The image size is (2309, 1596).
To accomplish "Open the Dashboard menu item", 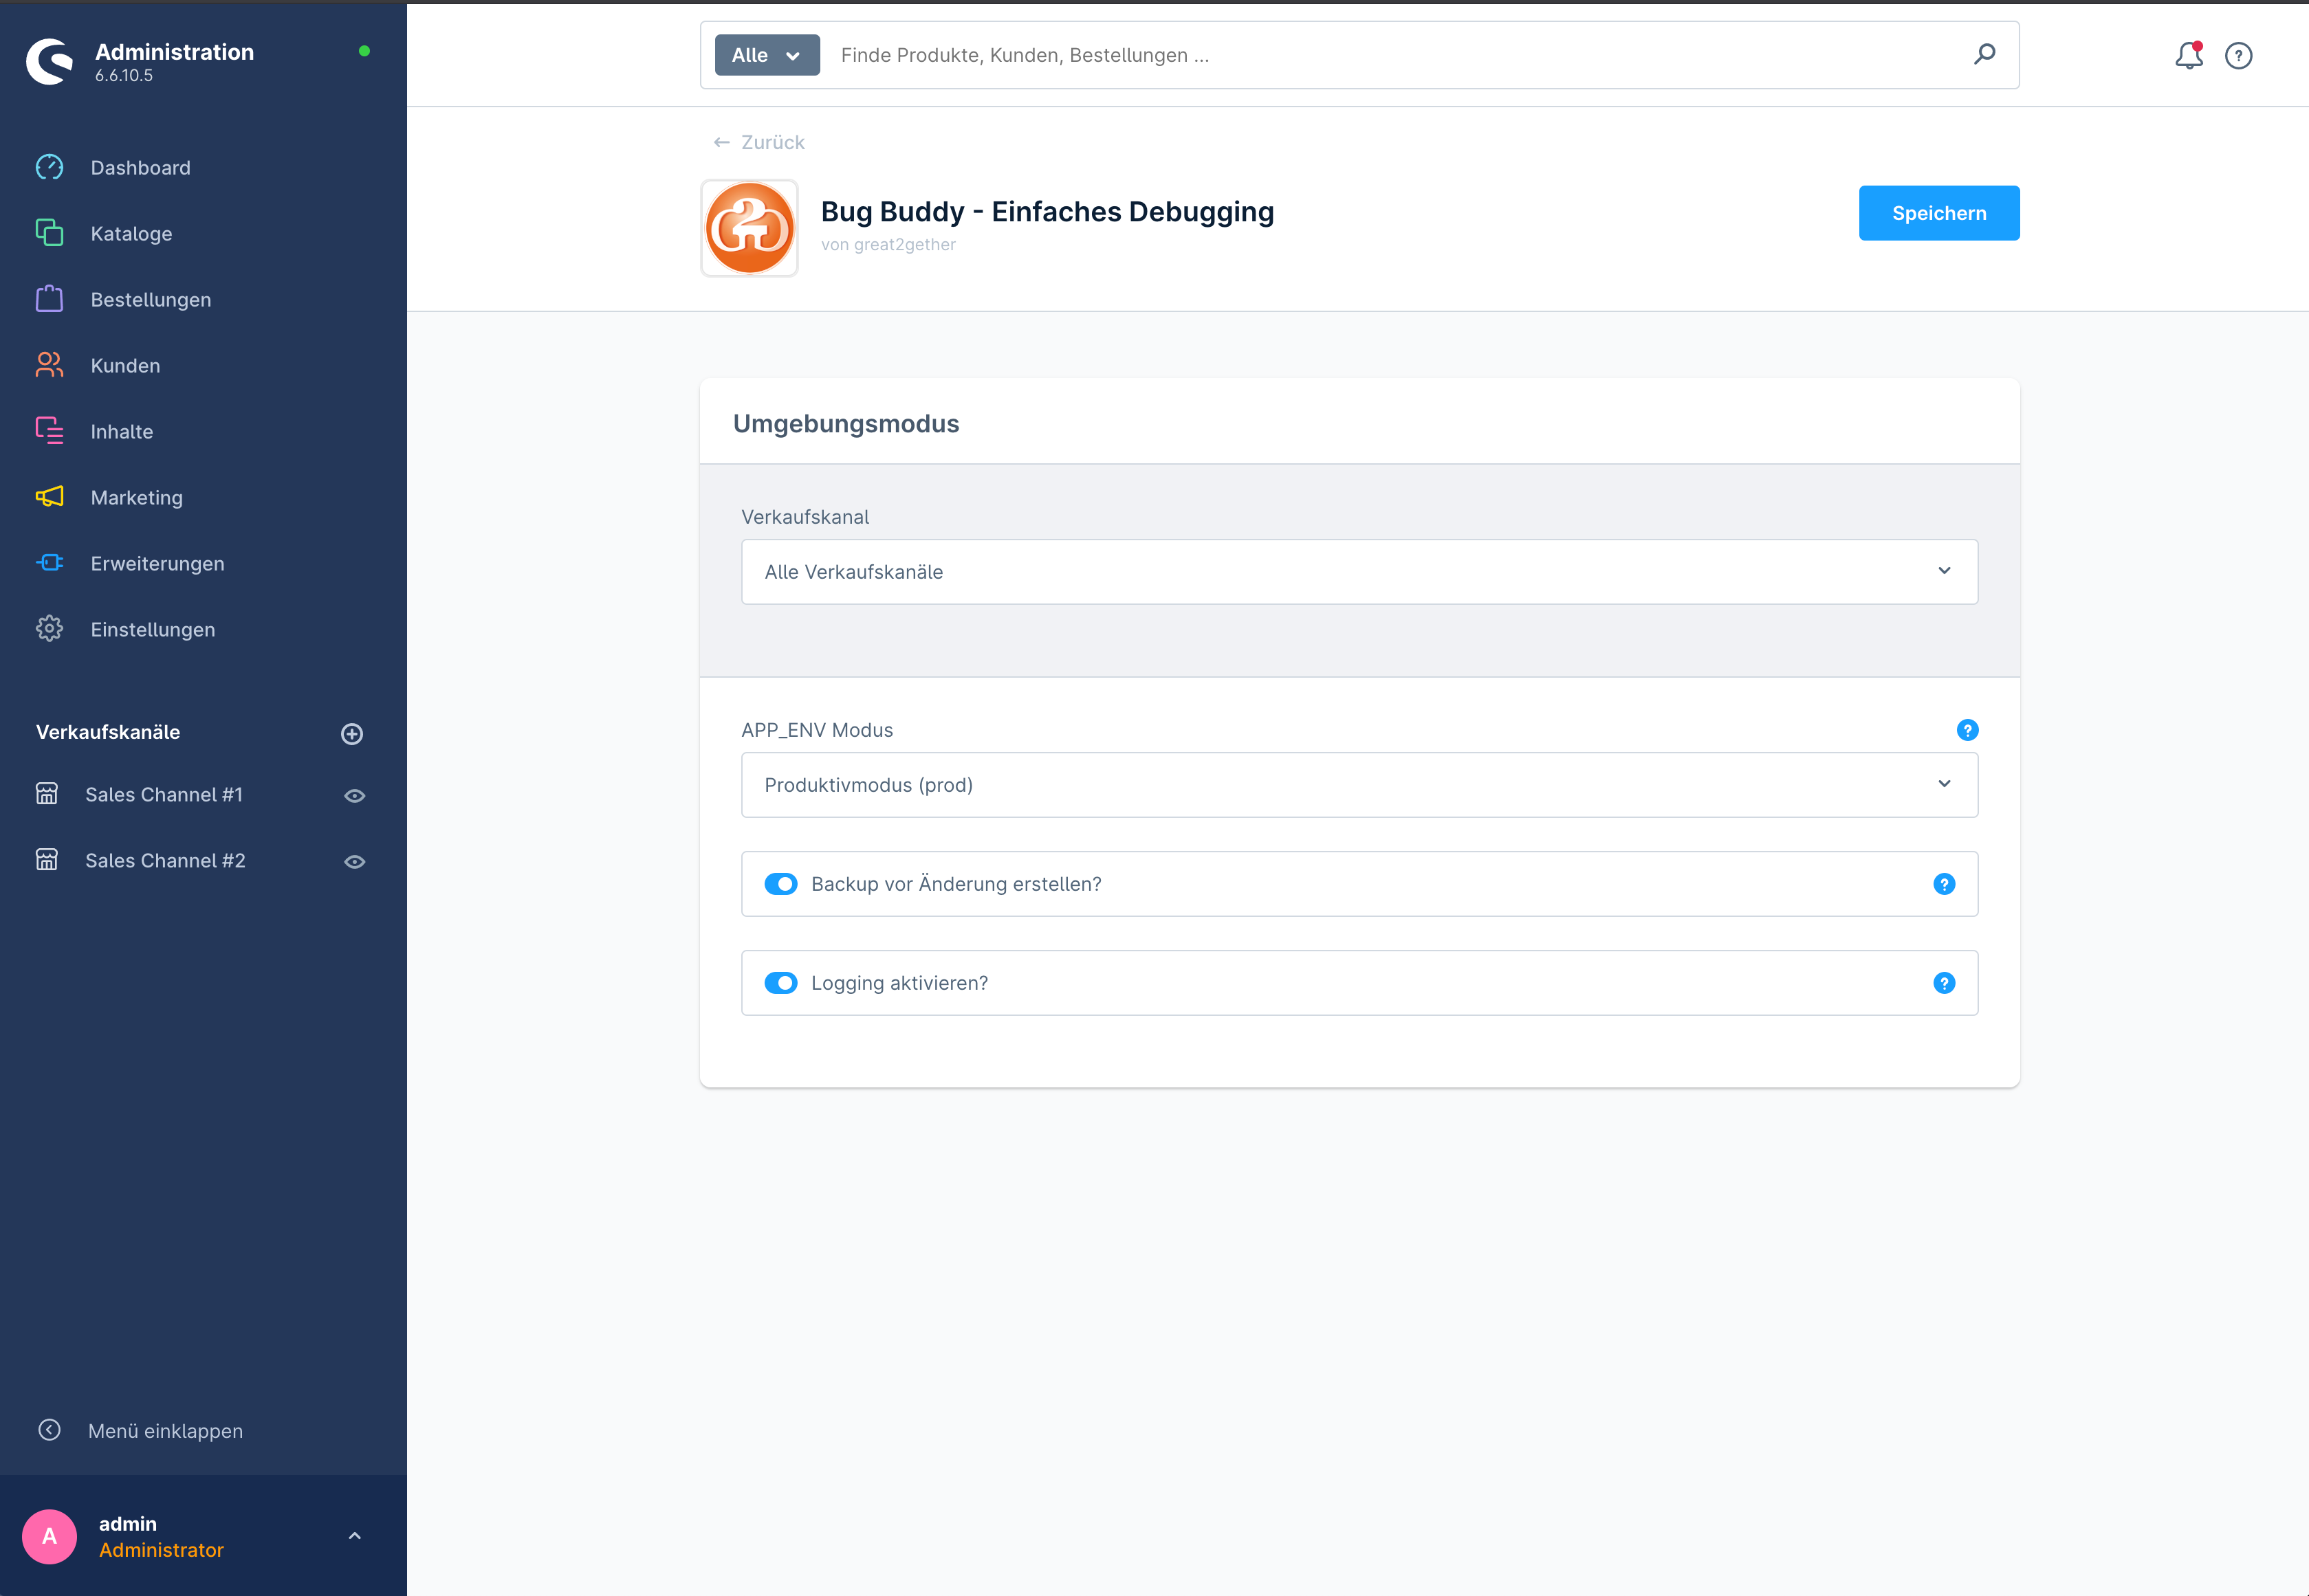I will coord(140,168).
